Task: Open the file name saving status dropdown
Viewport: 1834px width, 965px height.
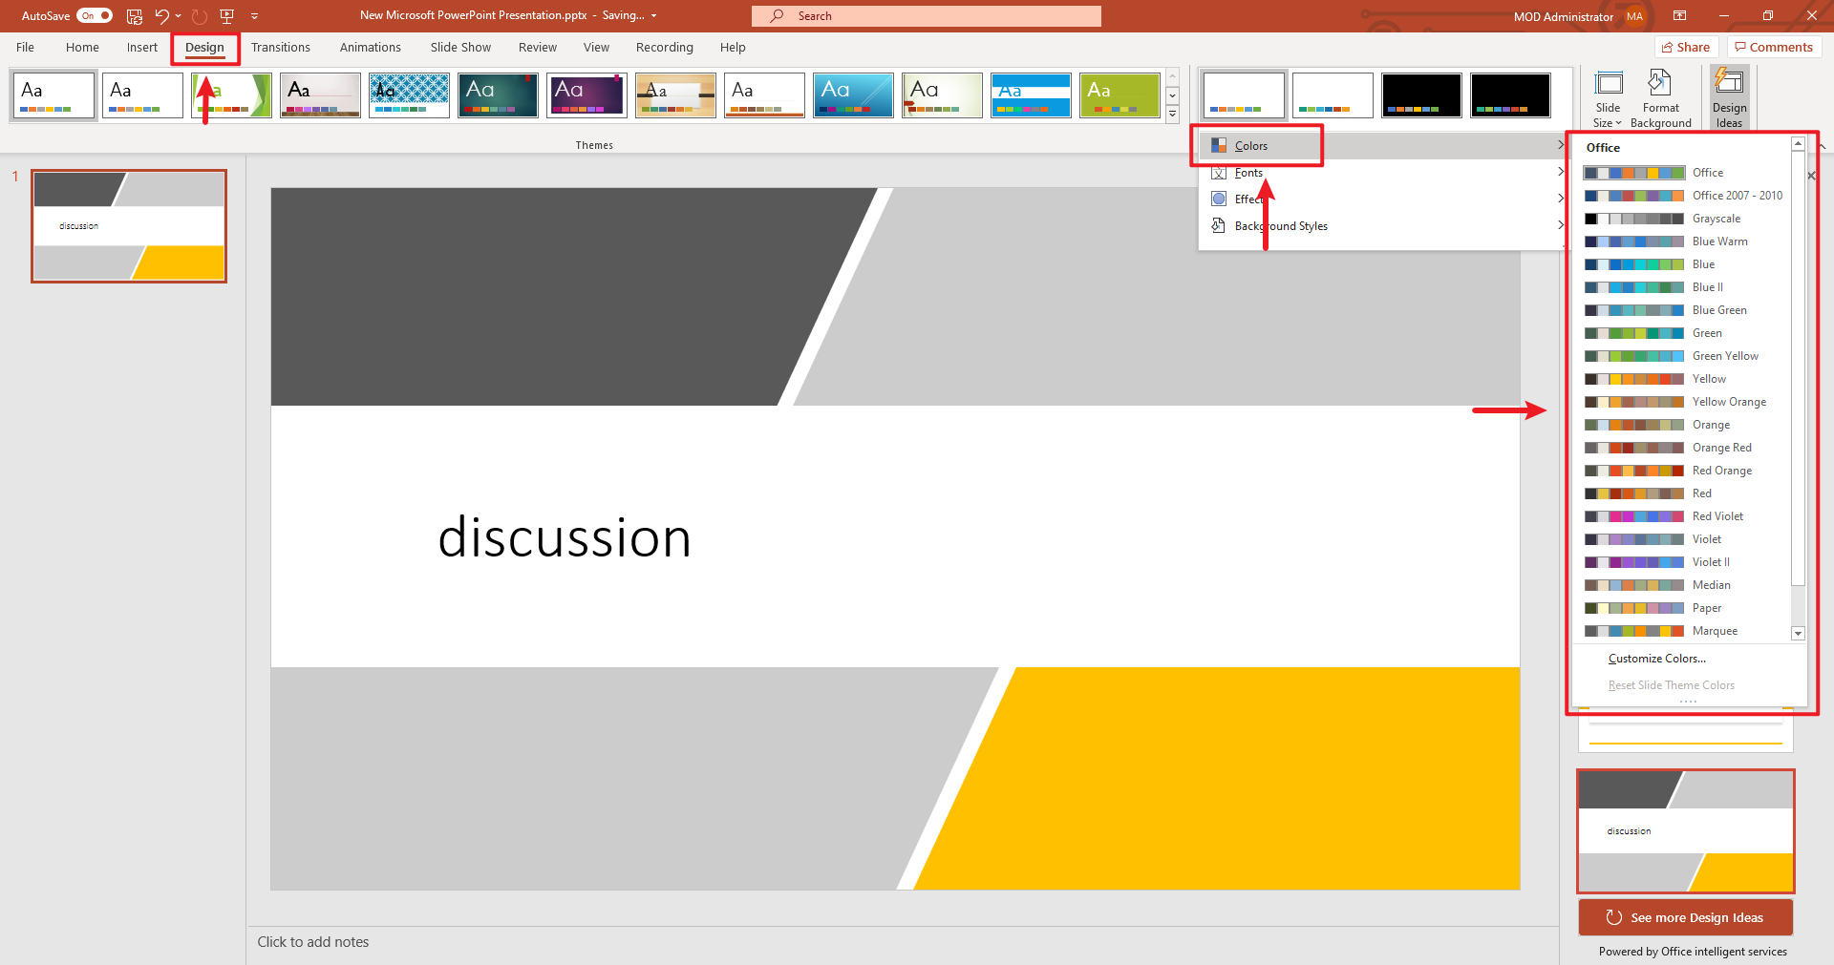Action: point(653,16)
